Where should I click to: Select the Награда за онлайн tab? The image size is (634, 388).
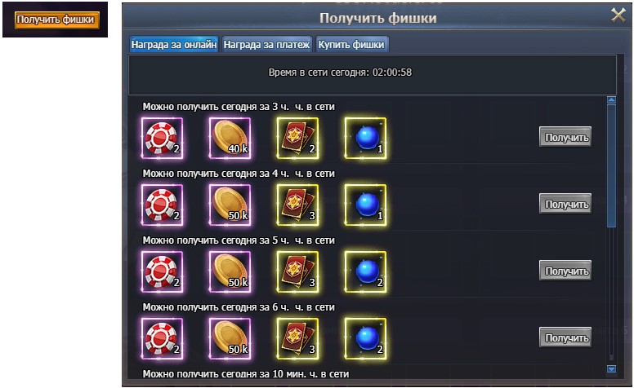174,44
